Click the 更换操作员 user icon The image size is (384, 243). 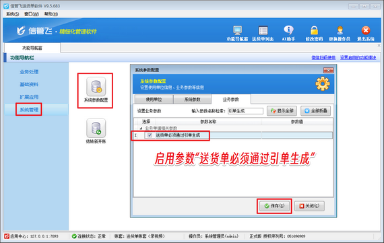340,33
